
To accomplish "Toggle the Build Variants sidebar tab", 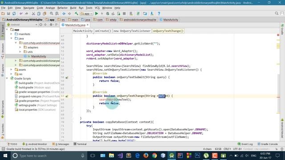I will (3, 110).
